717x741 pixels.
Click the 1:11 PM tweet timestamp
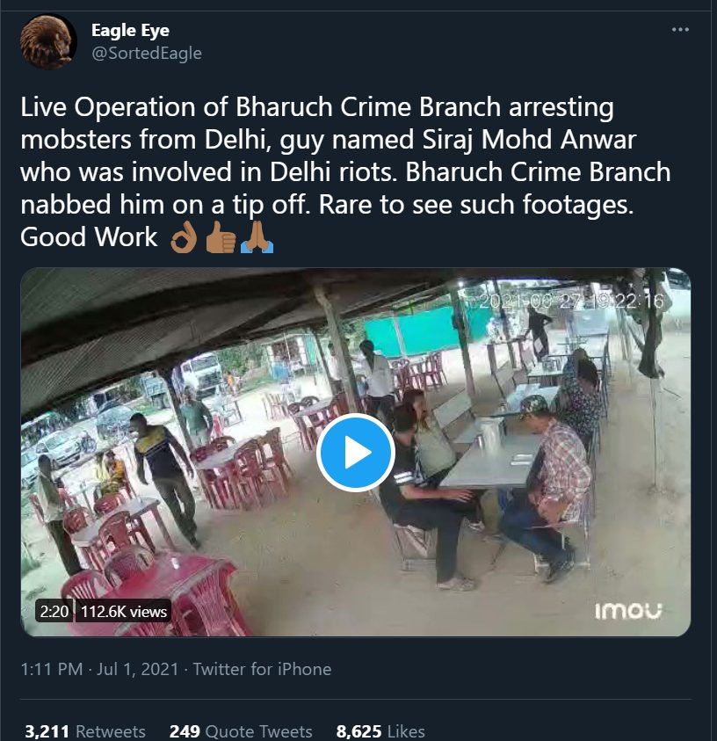click(52, 669)
